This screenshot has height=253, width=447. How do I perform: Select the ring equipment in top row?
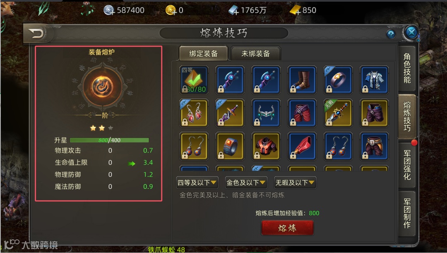pyautogui.click(x=338, y=80)
